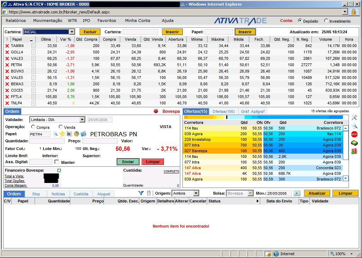
Task: Click the Excluir button
Action: click(x=90, y=32)
